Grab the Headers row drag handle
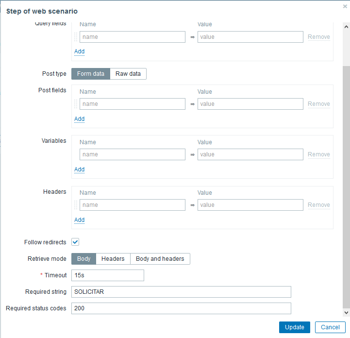350x338 pixels. pyautogui.click(x=76, y=205)
